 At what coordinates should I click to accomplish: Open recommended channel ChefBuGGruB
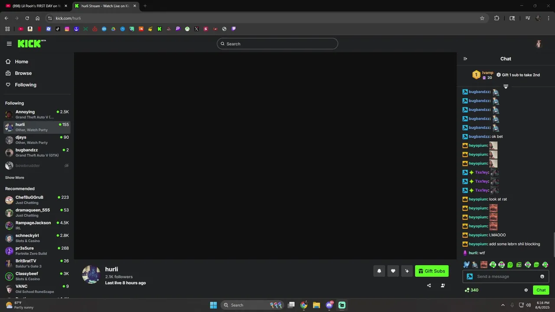point(37,200)
